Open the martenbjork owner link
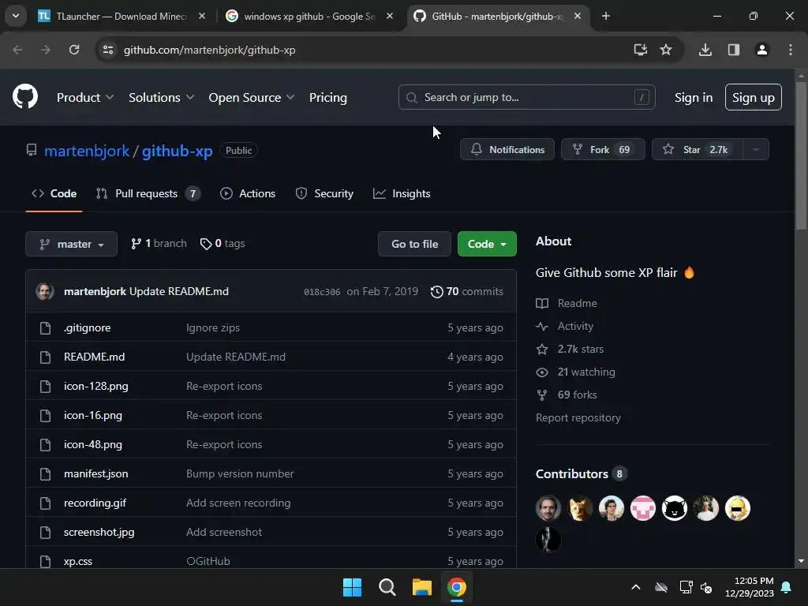The width and height of the screenshot is (808, 606). [87, 151]
